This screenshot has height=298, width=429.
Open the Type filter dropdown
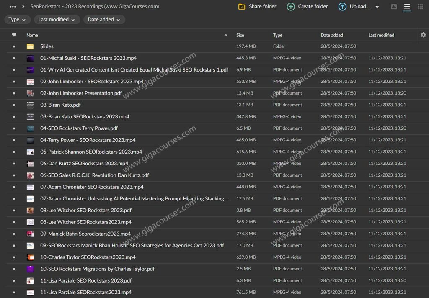tap(17, 20)
